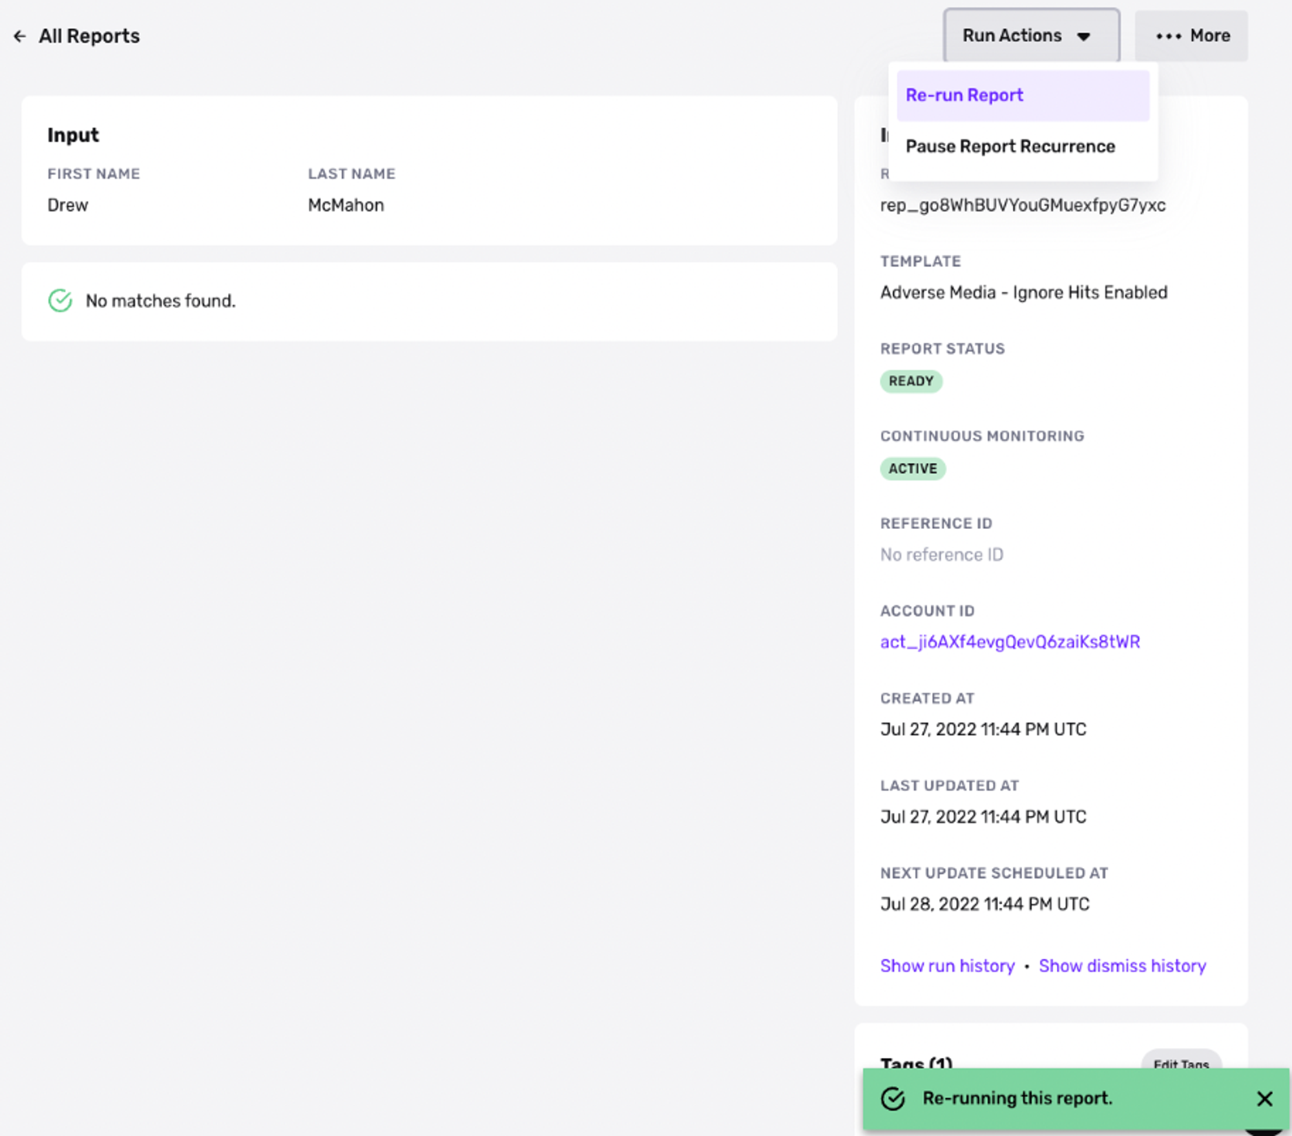Click the NEXT UPDATE SCHEDULED AT label
The width and height of the screenshot is (1292, 1136).
pyautogui.click(x=994, y=873)
